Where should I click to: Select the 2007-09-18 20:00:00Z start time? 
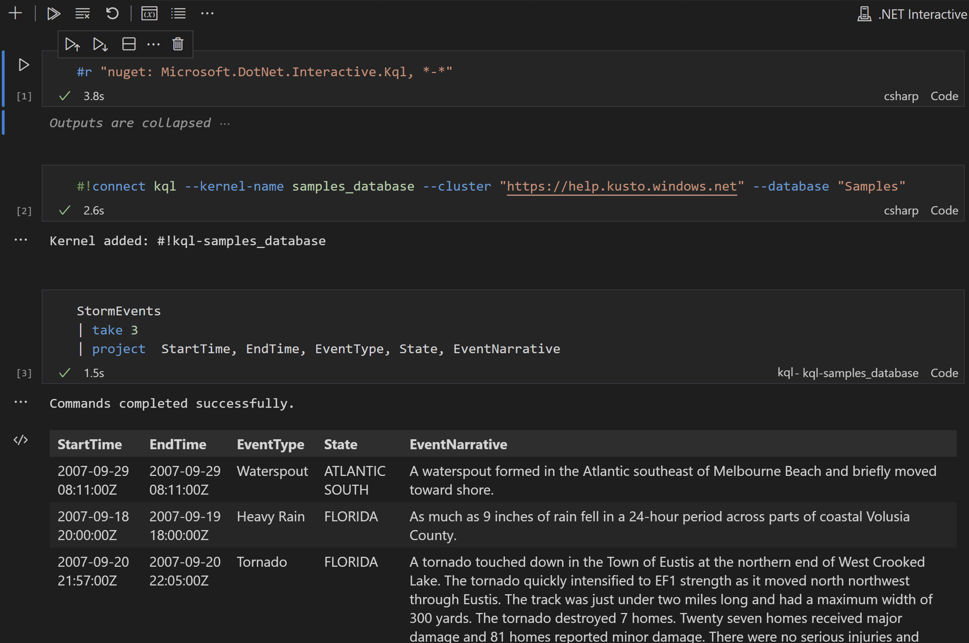[93, 526]
